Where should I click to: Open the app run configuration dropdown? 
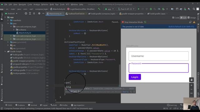pos(109,9)
